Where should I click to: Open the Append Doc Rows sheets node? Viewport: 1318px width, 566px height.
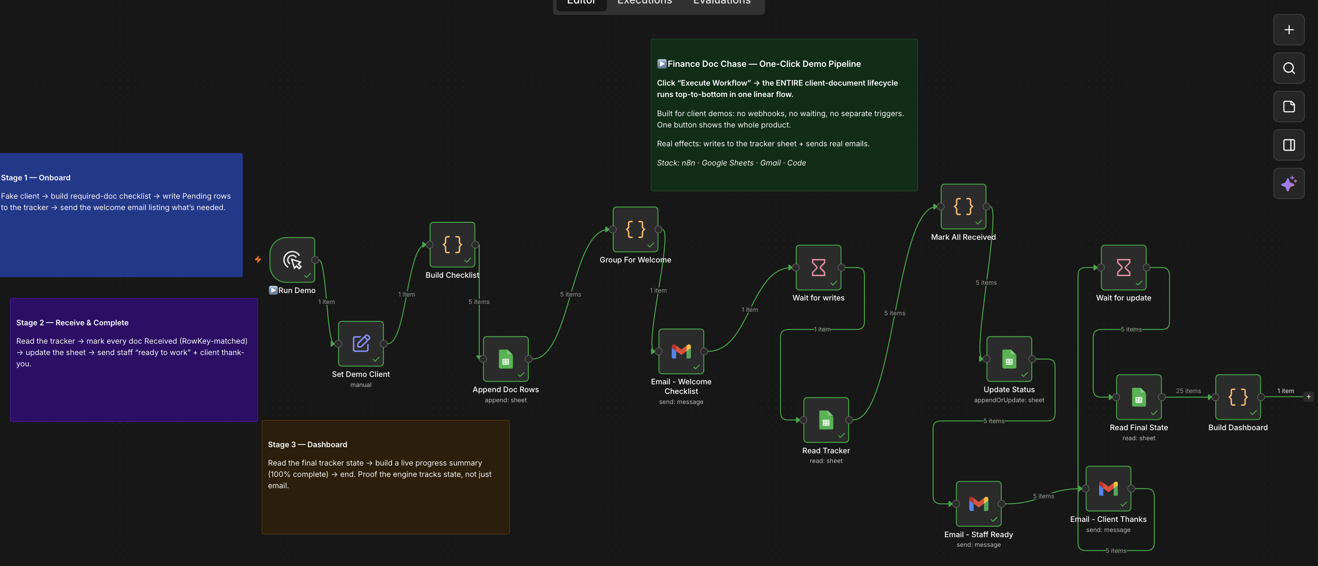point(506,359)
